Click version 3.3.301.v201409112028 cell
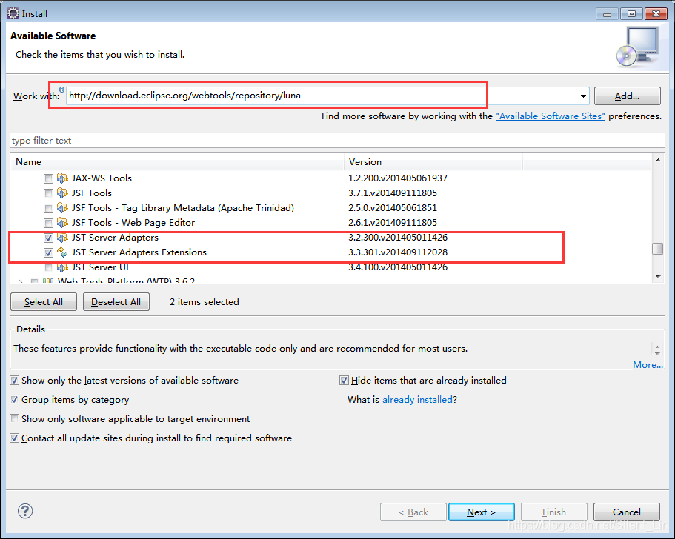This screenshot has height=539, width=675. coord(398,252)
